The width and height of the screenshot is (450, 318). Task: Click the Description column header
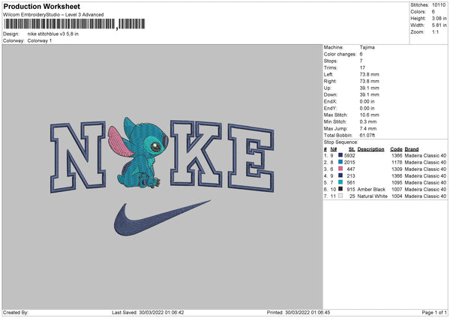point(370,149)
